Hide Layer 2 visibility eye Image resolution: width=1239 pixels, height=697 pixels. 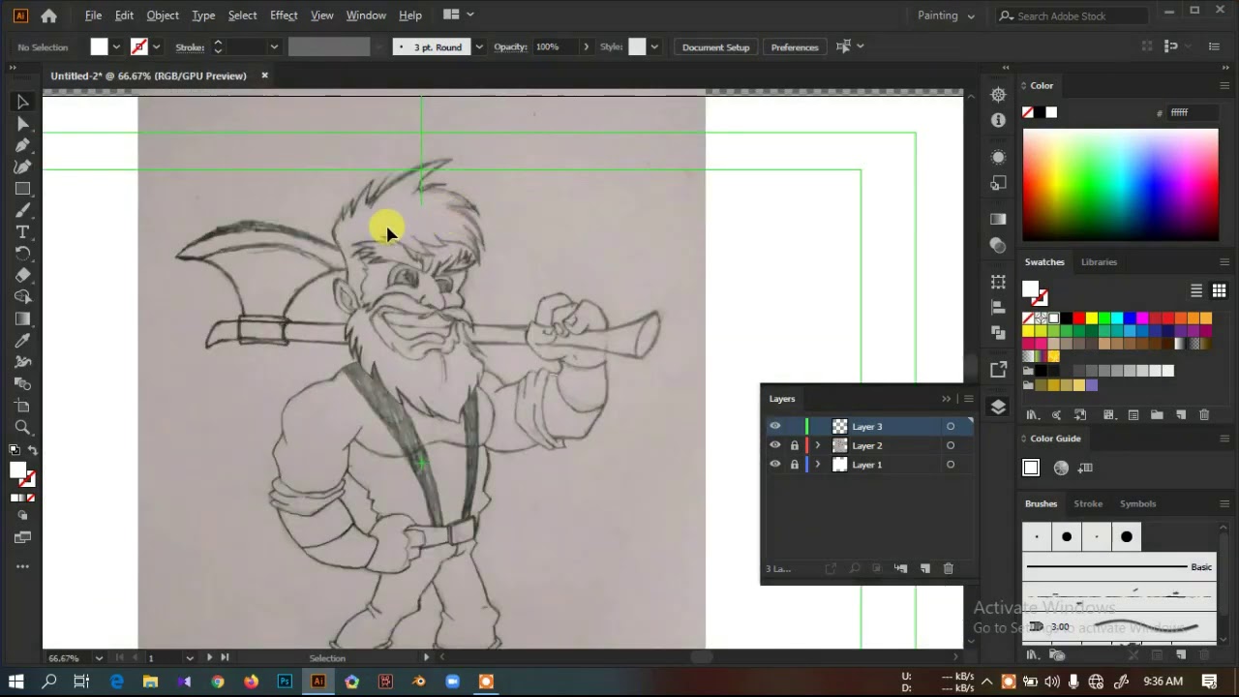774,445
